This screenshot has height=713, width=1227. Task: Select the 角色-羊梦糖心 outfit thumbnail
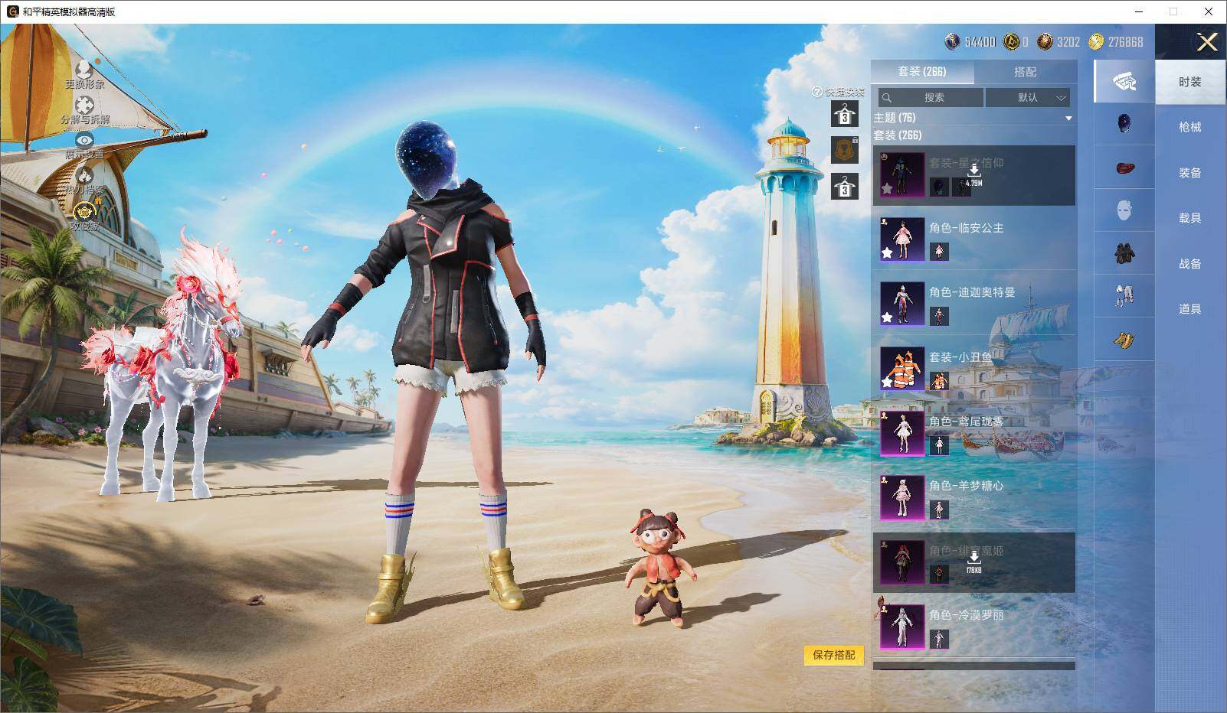click(902, 497)
